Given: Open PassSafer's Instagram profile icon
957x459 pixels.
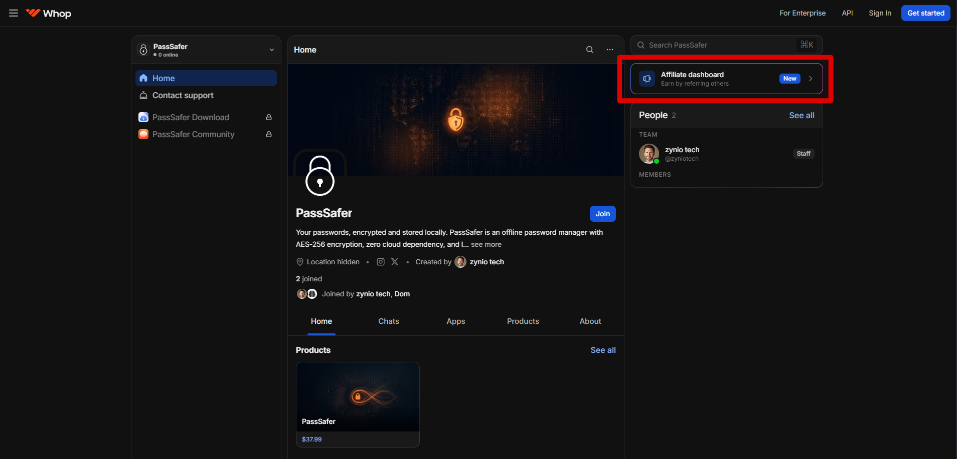Looking at the screenshot, I should point(381,262).
